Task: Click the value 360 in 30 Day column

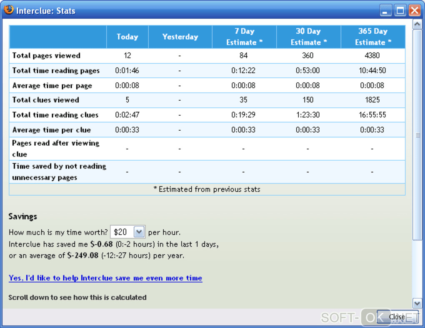Action: point(307,55)
